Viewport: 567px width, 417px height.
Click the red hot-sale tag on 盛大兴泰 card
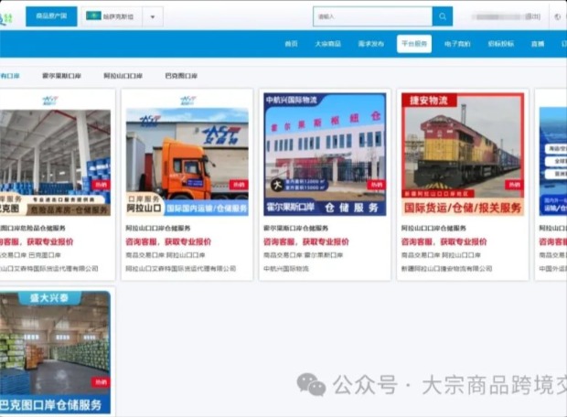click(102, 382)
